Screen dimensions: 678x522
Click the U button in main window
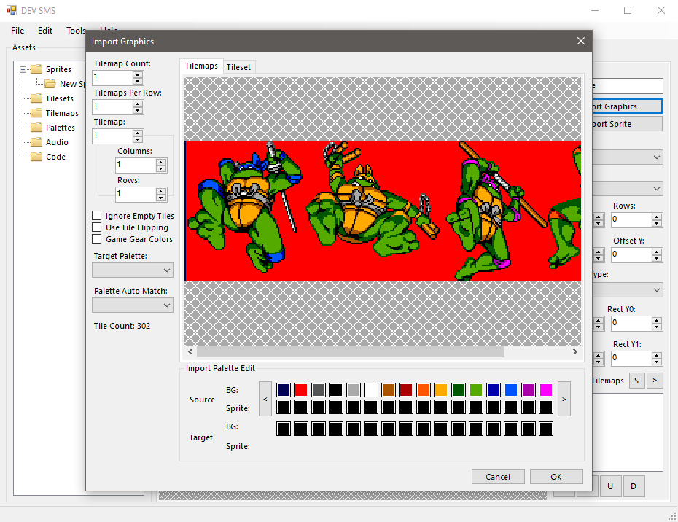coord(610,486)
